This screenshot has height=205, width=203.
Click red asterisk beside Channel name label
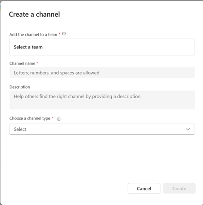click(38, 63)
